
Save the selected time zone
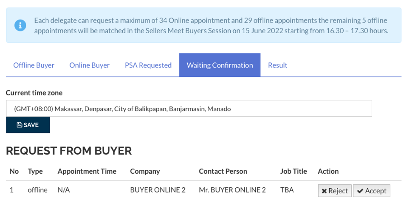tap(28, 125)
